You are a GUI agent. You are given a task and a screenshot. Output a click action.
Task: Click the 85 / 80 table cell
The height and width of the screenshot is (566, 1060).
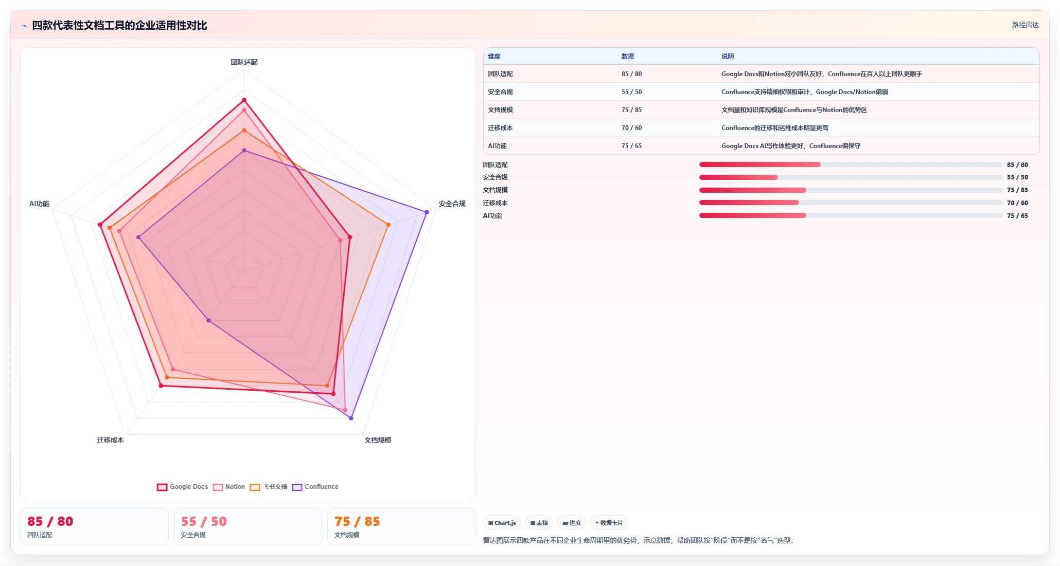631,74
